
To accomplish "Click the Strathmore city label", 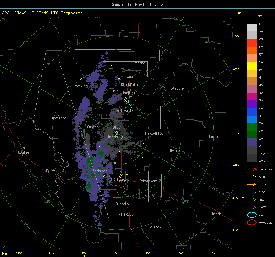I will coord(148,181).
